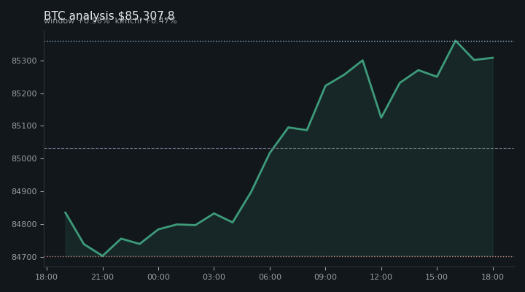Screen dimensions: 525x292
Task: Click the 06:00 x-axis label
Action: pyautogui.click(x=270, y=277)
